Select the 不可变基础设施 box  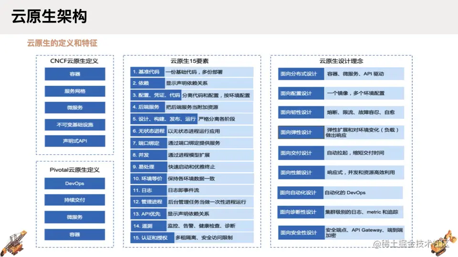75,125
